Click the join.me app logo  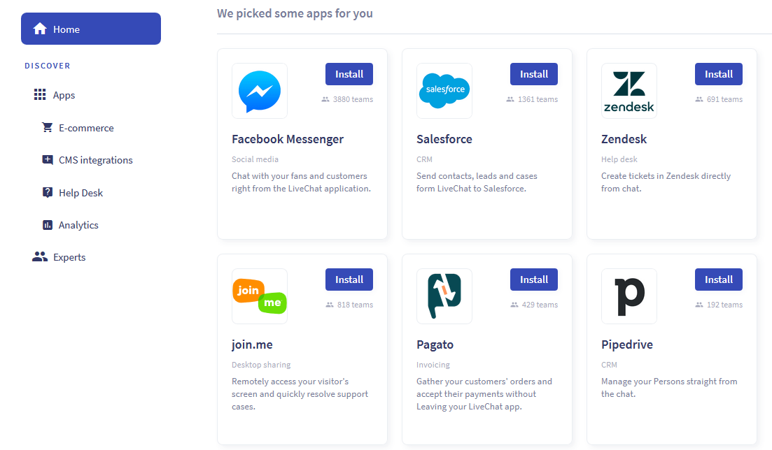(260, 296)
